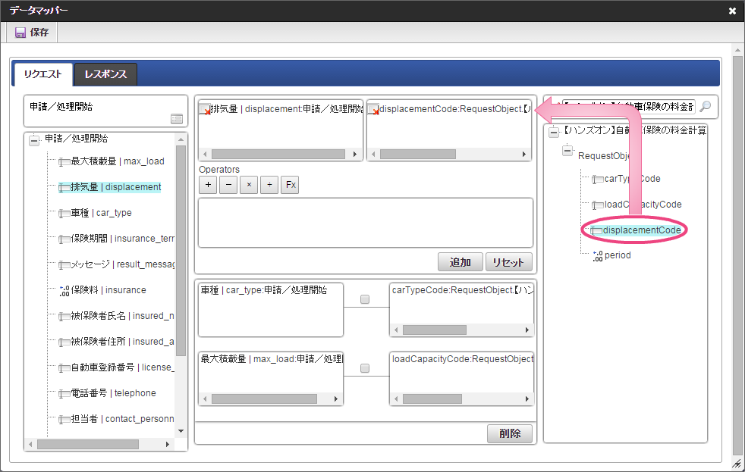Image resolution: width=745 pixels, height=472 pixels.
Task: Click the リセット button
Action: pos(508,262)
